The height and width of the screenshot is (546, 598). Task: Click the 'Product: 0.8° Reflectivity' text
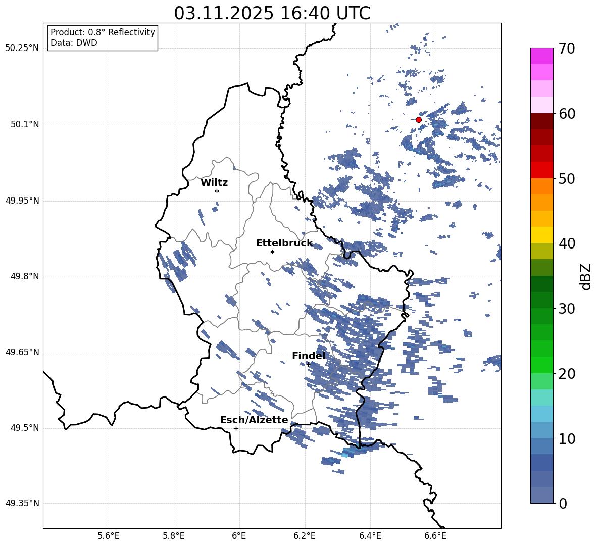click(x=103, y=32)
